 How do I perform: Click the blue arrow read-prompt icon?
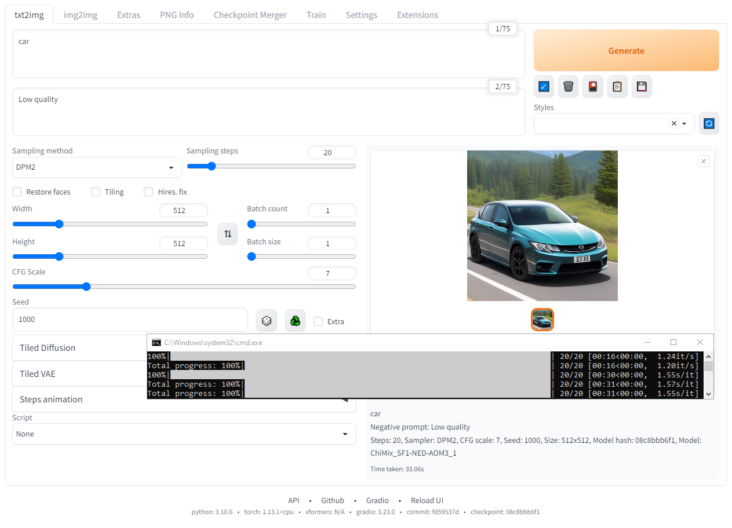coord(544,86)
